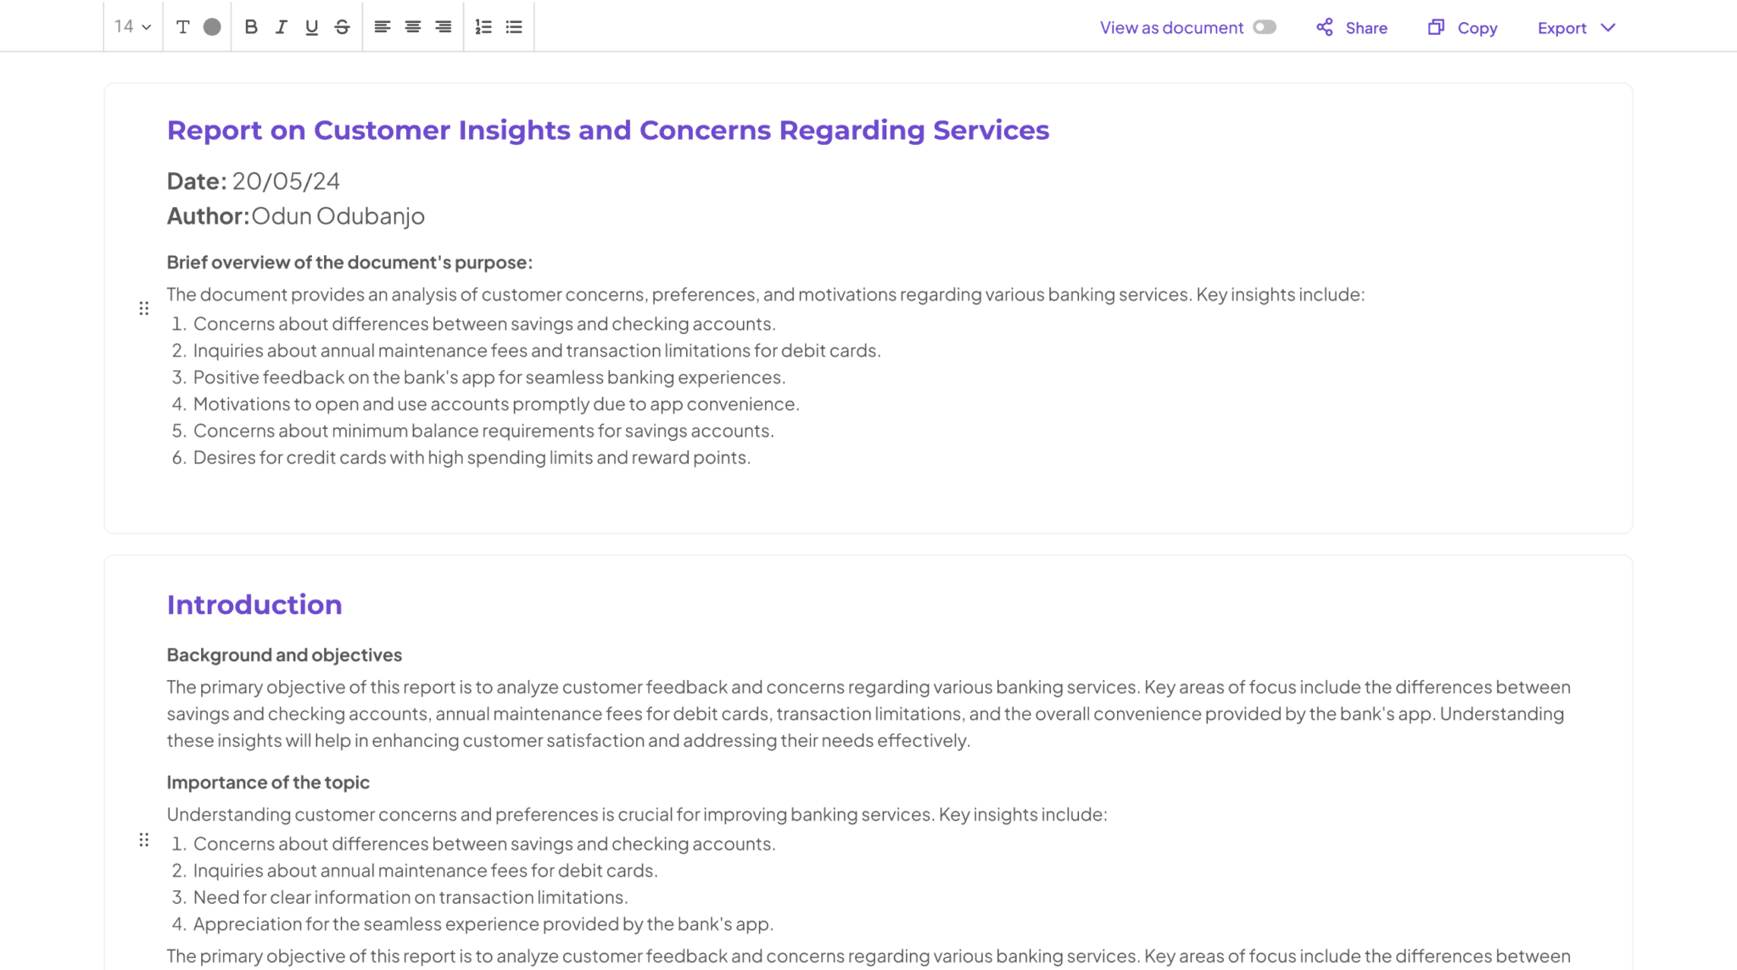Align text to the right
This screenshot has width=1737, height=970.
[x=442, y=26]
